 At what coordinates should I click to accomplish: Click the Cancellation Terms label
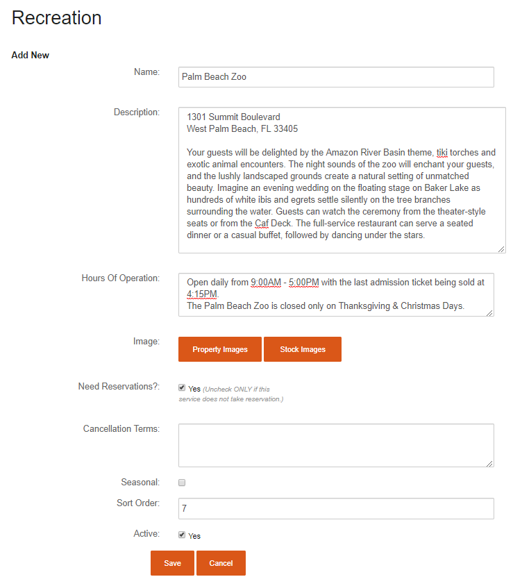point(121,428)
